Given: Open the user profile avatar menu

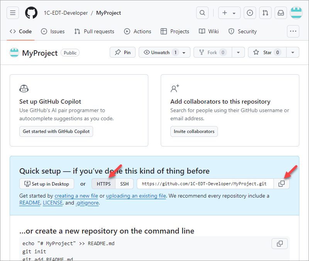Looking at the screenshot, I should [296, 13].
